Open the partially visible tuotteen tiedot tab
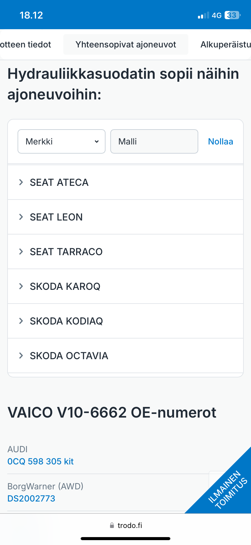 pyautogui.click(x=25, y=44)
